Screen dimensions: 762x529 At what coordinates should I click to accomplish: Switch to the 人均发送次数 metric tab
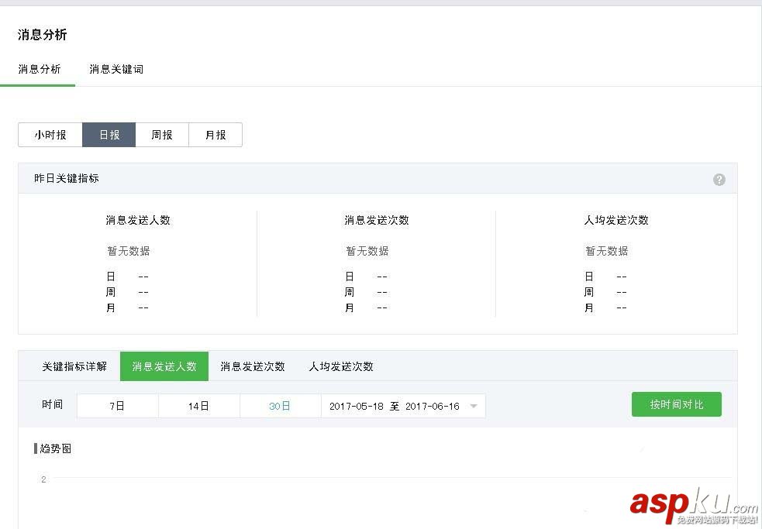[x=340, y=366]
